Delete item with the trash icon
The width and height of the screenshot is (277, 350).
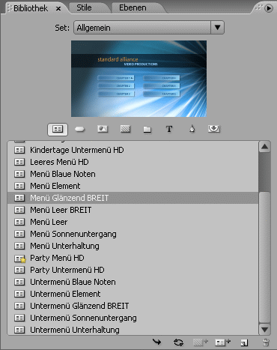point(266,343)
